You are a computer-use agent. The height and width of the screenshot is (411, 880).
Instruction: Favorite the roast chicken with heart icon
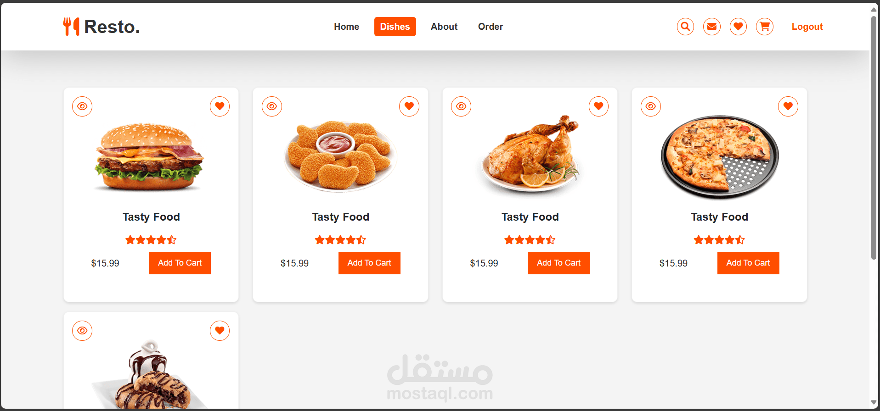pyautogui.click(x=598, y=106)
